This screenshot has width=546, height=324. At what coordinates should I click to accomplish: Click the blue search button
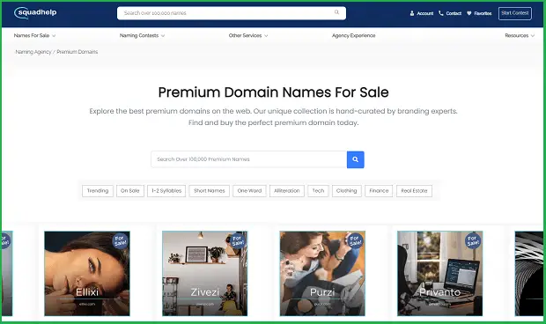click(356, 159)
